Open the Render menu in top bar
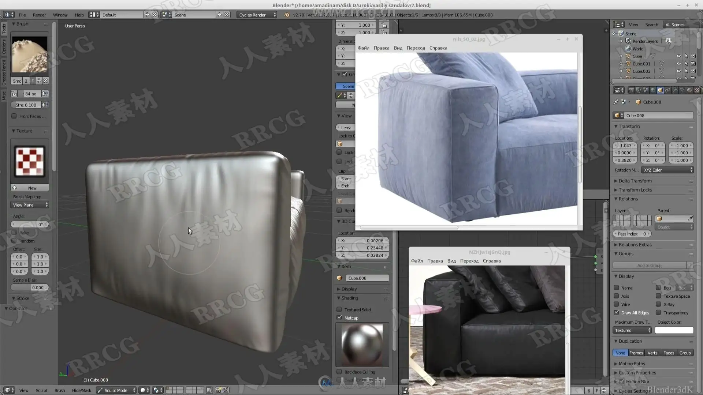 pyautogui.click(x=39, y=15)
